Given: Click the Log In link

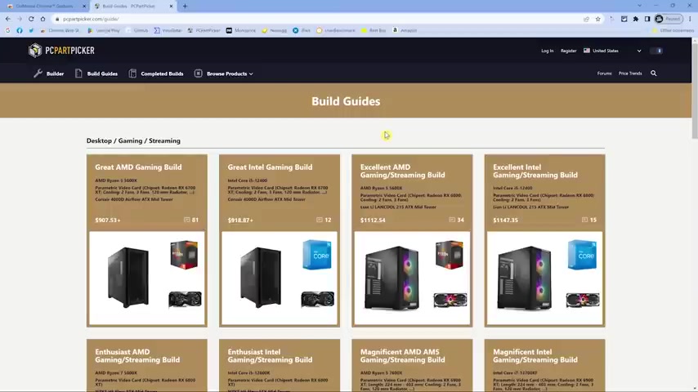Looking at the screenshot, I should pos(547,51).
